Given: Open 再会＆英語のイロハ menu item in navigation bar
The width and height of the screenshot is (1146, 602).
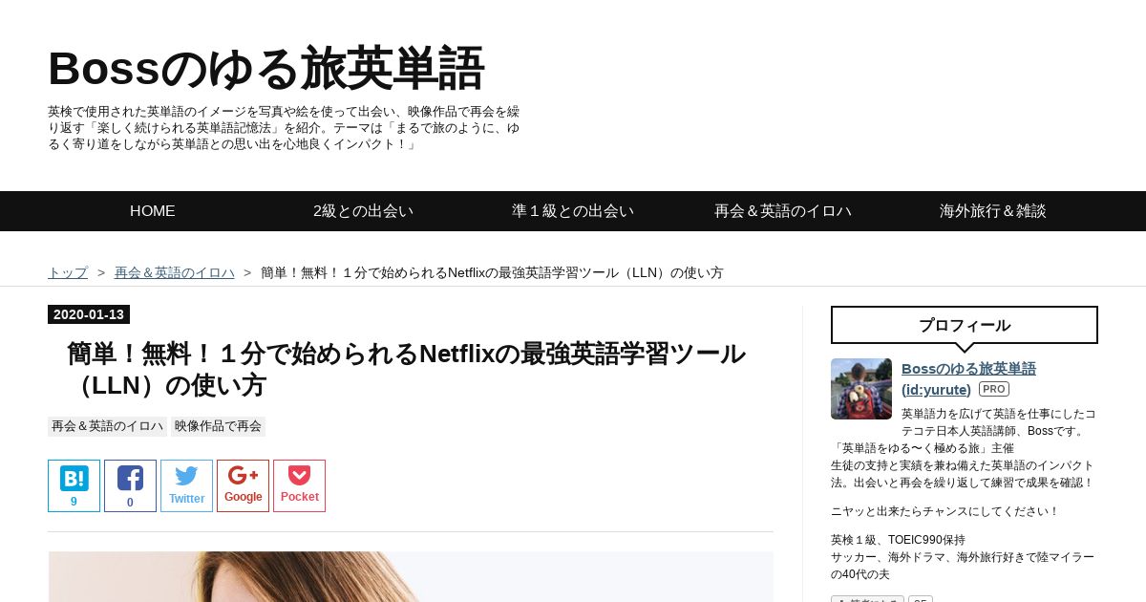Looking at the screenshot, I should click(x=783, y=211).
